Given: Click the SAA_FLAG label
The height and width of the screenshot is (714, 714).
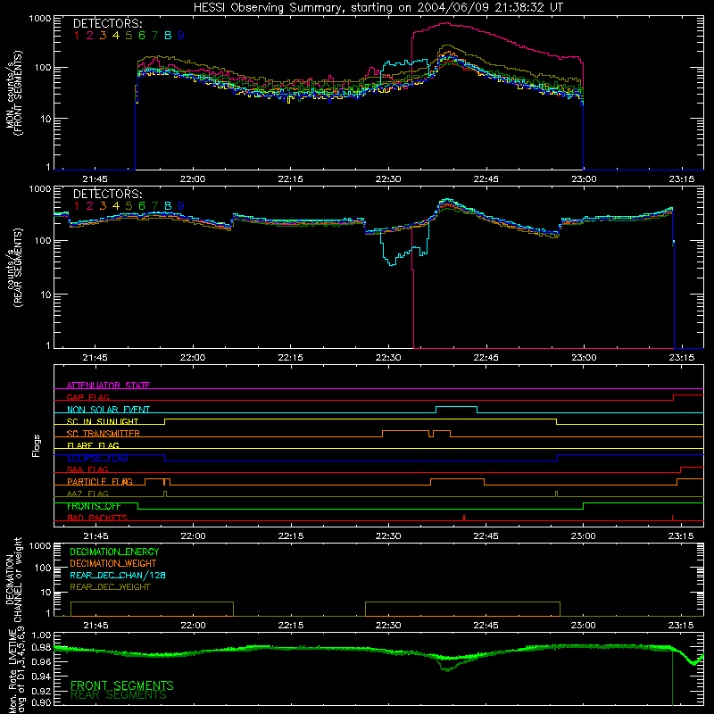Looking at the screenshot, I should tap(87, 469).
